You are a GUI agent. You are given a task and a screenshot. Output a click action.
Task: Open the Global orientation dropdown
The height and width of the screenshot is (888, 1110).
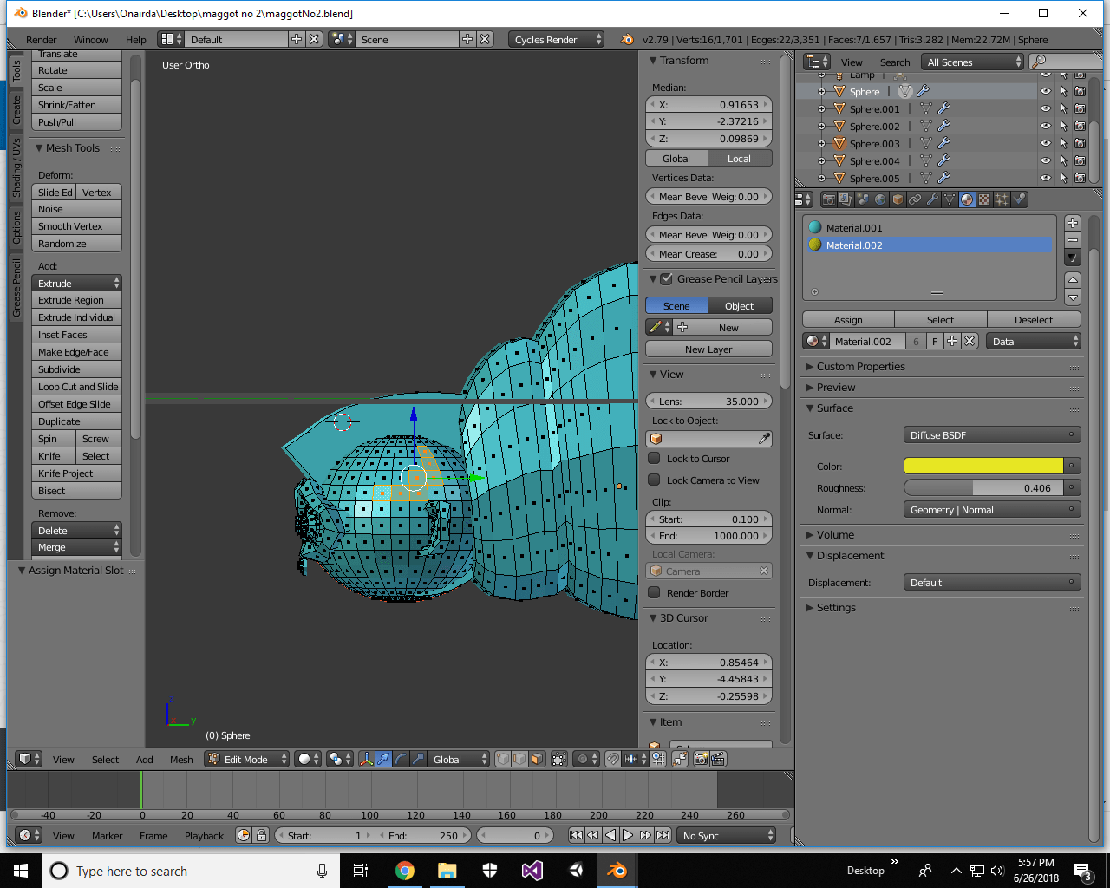click(460, 759)
